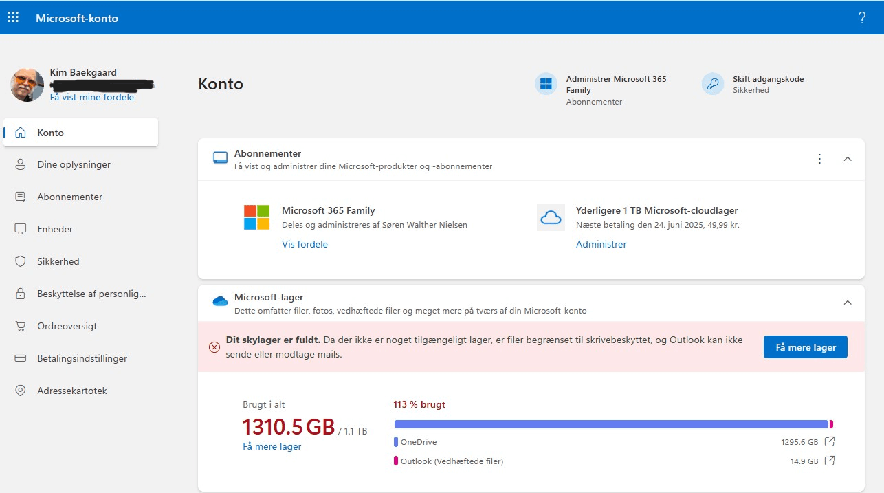
Task: Open Betalingsindstillinger in the sidebar
Action: click(x=81, y=359)
